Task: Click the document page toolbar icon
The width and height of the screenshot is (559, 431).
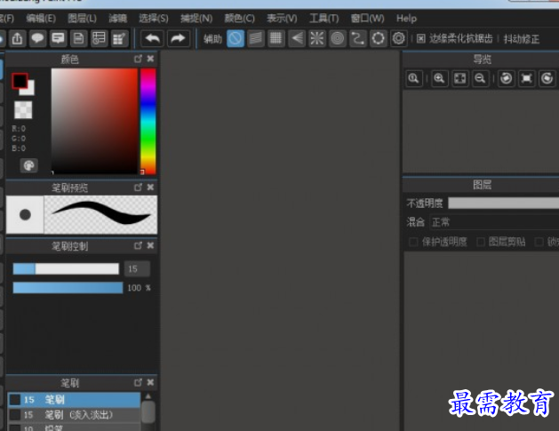Action: (x=78, y=38)
